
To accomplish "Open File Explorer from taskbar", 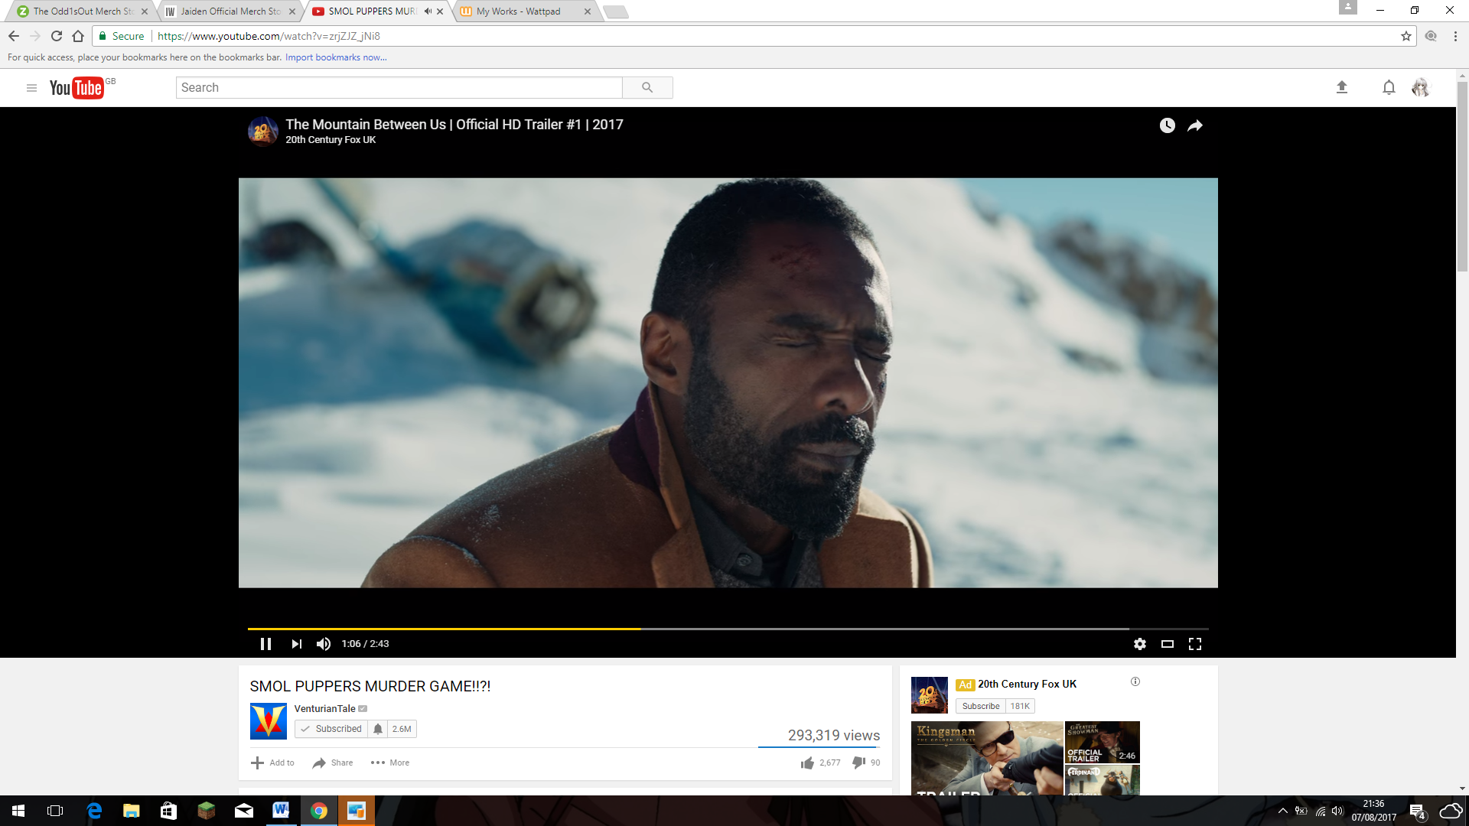I will (x=132, y=811).
